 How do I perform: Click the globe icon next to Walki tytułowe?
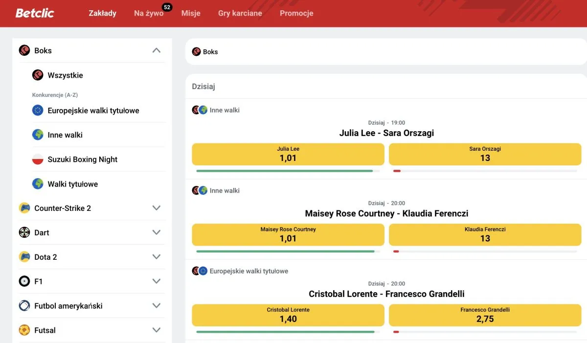coord(38,184)
